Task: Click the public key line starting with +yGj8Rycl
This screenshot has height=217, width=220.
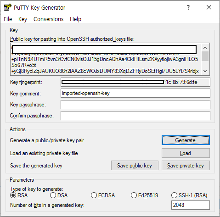Action: click(x=105, y=71)
